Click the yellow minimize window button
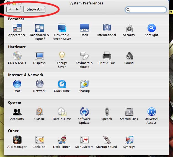 [x=14, y=3]
